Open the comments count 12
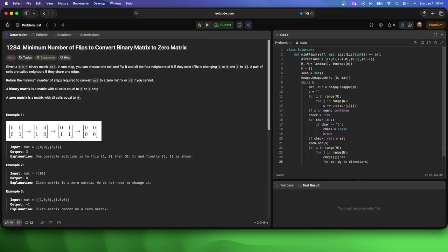This screenshot has height=252, width=448. click(29, 223)
